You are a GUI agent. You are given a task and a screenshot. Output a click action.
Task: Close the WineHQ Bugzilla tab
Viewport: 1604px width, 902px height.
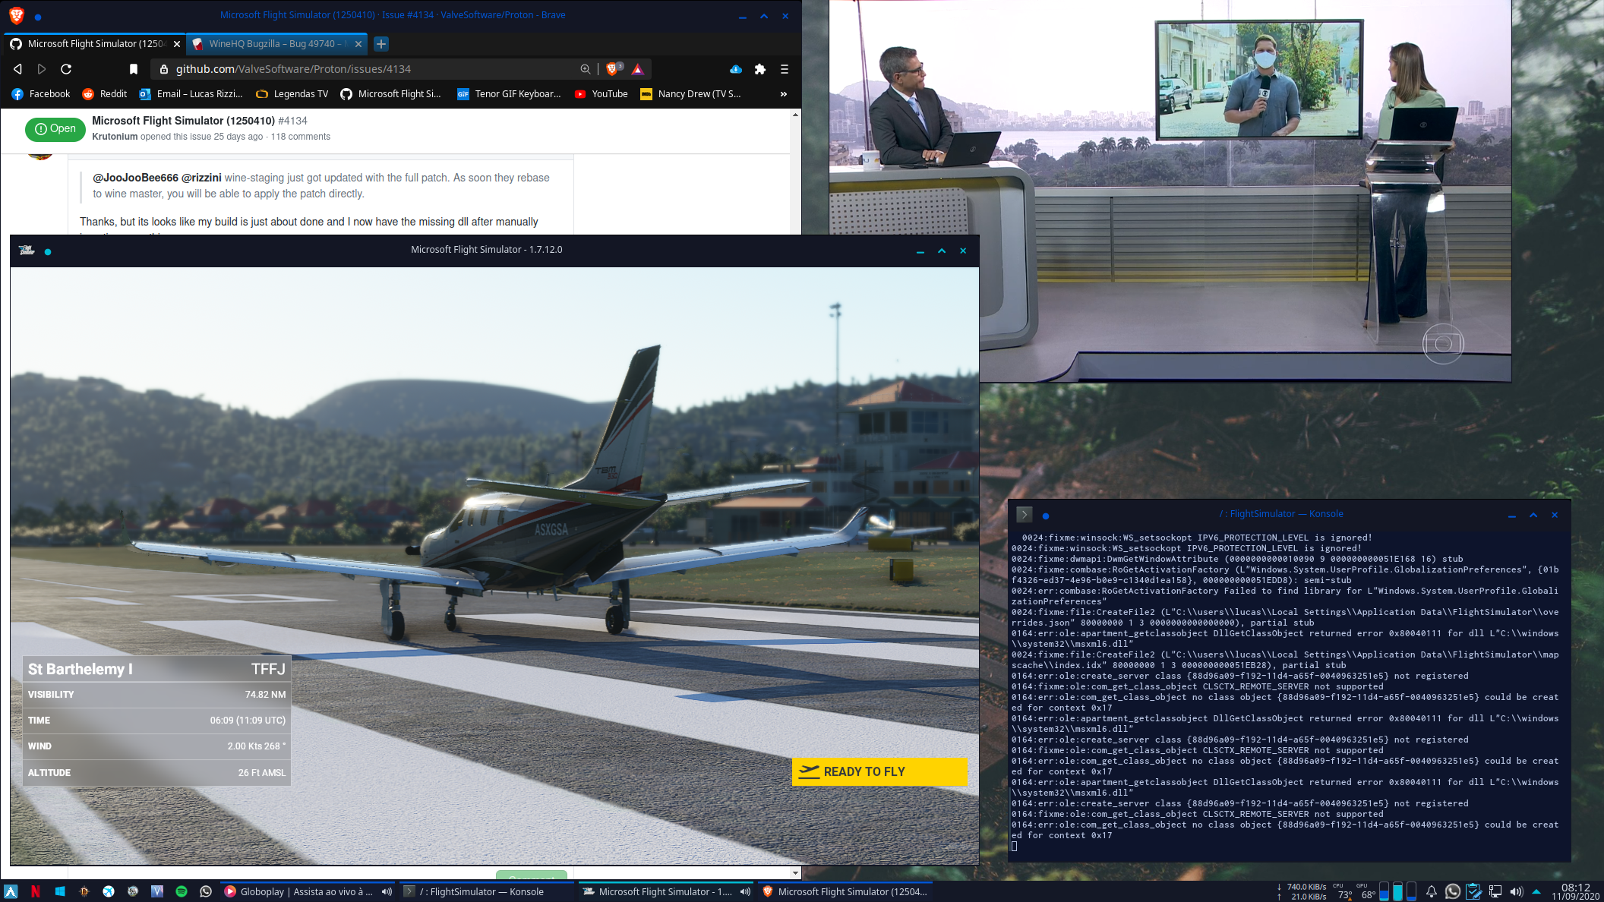(x=358, y=44)
